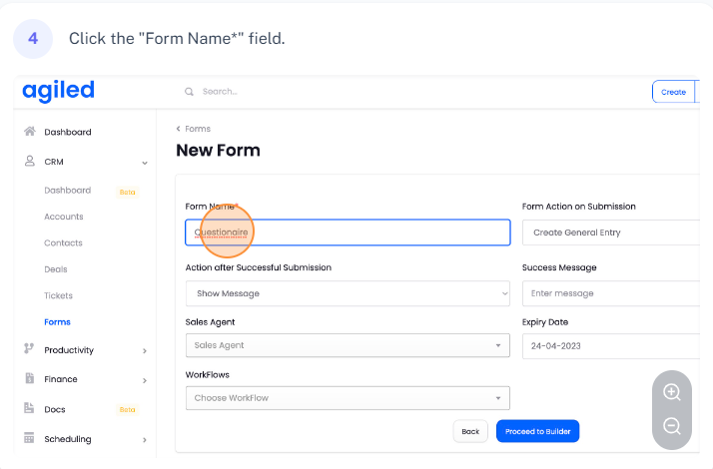The height and width of the screenshot is (469, 713).
Task: Click the zoom out magnifier icon
Action: click(x=672, y=426)
